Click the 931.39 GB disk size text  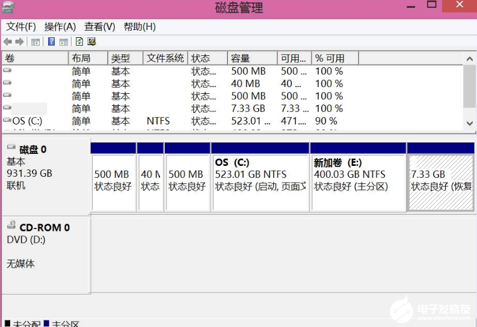pos(29,173)
